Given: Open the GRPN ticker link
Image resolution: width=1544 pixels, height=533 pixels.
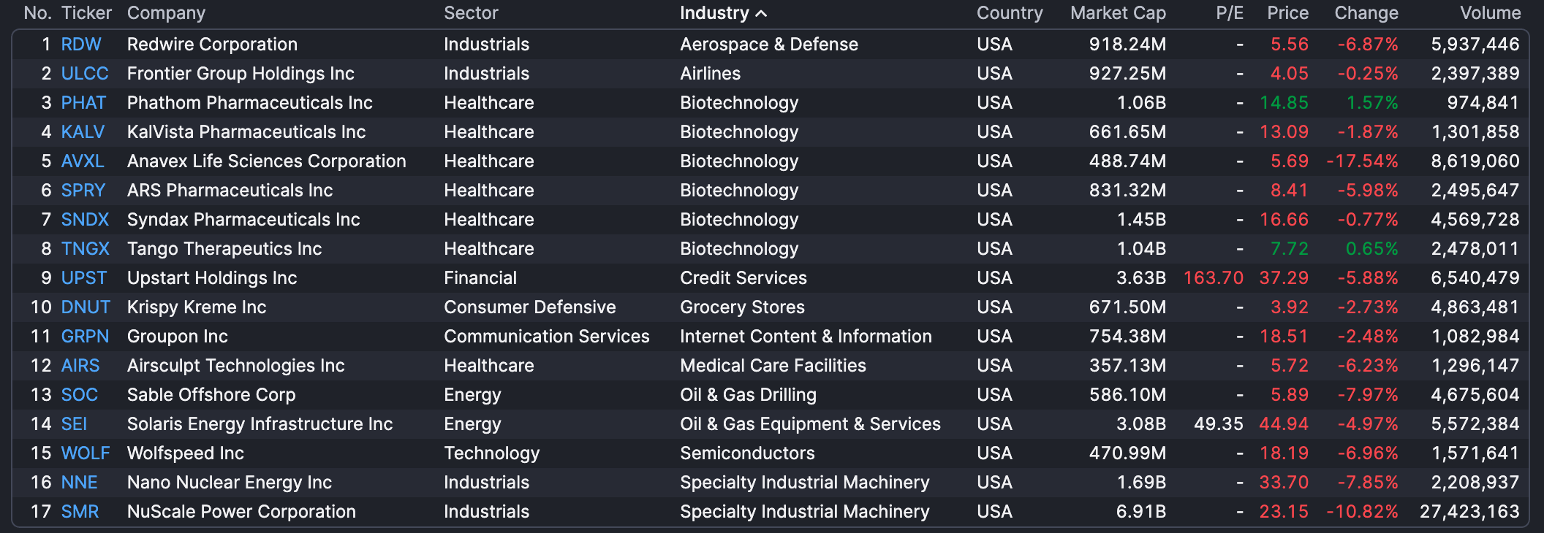Looking at the screenshot, I should point(85,337).
